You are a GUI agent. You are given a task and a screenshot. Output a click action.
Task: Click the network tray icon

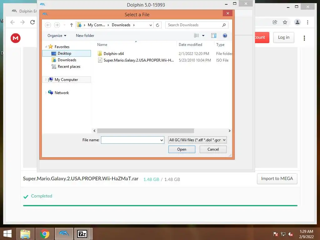283,234
